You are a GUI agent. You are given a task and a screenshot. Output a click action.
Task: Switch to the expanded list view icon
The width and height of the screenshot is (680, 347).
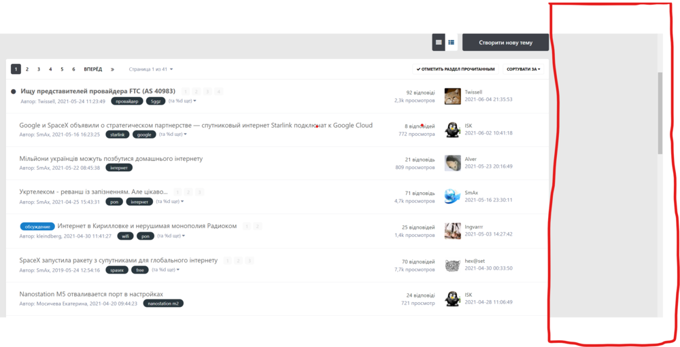[451, 42]
